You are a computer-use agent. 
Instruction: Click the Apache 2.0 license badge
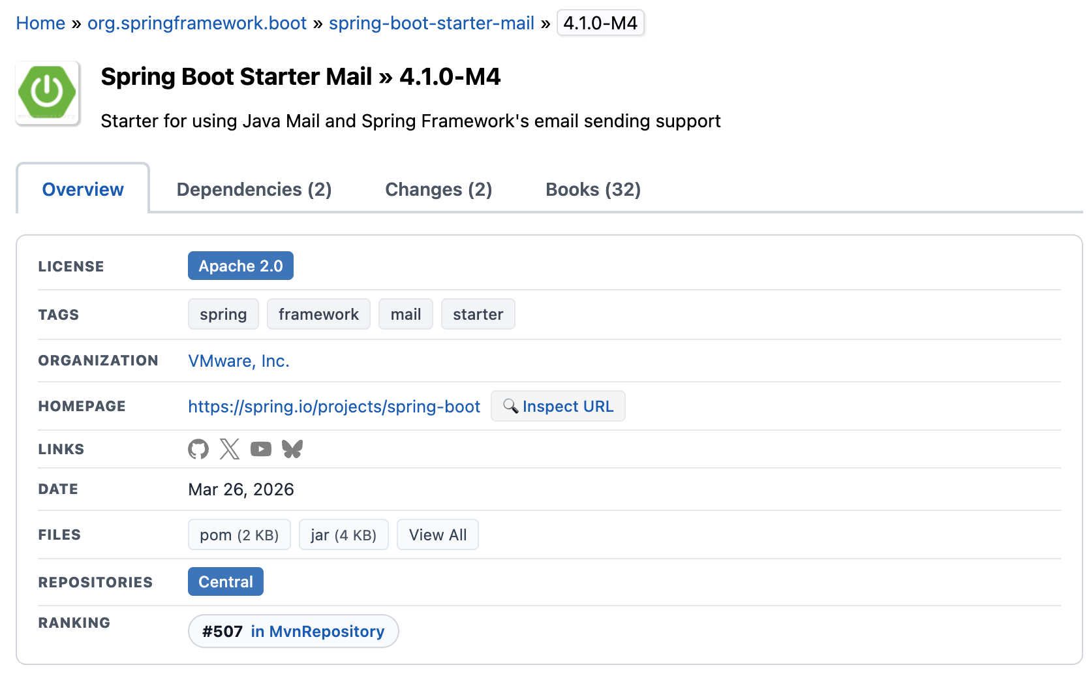coord(241,266)
